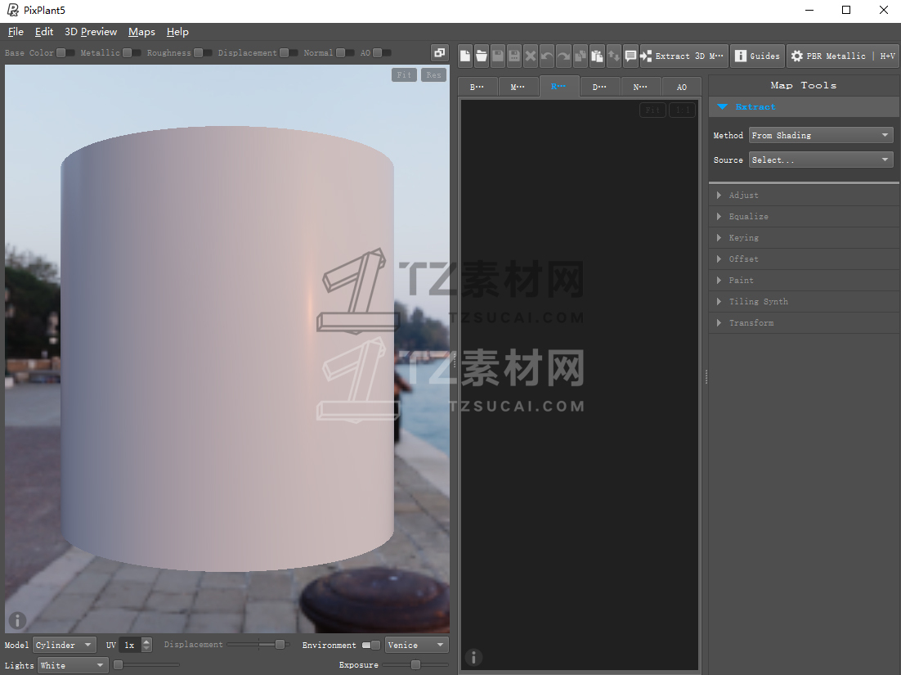Open the Guides button
This screenshot has width=901, height=675.
tap(757, 56)
